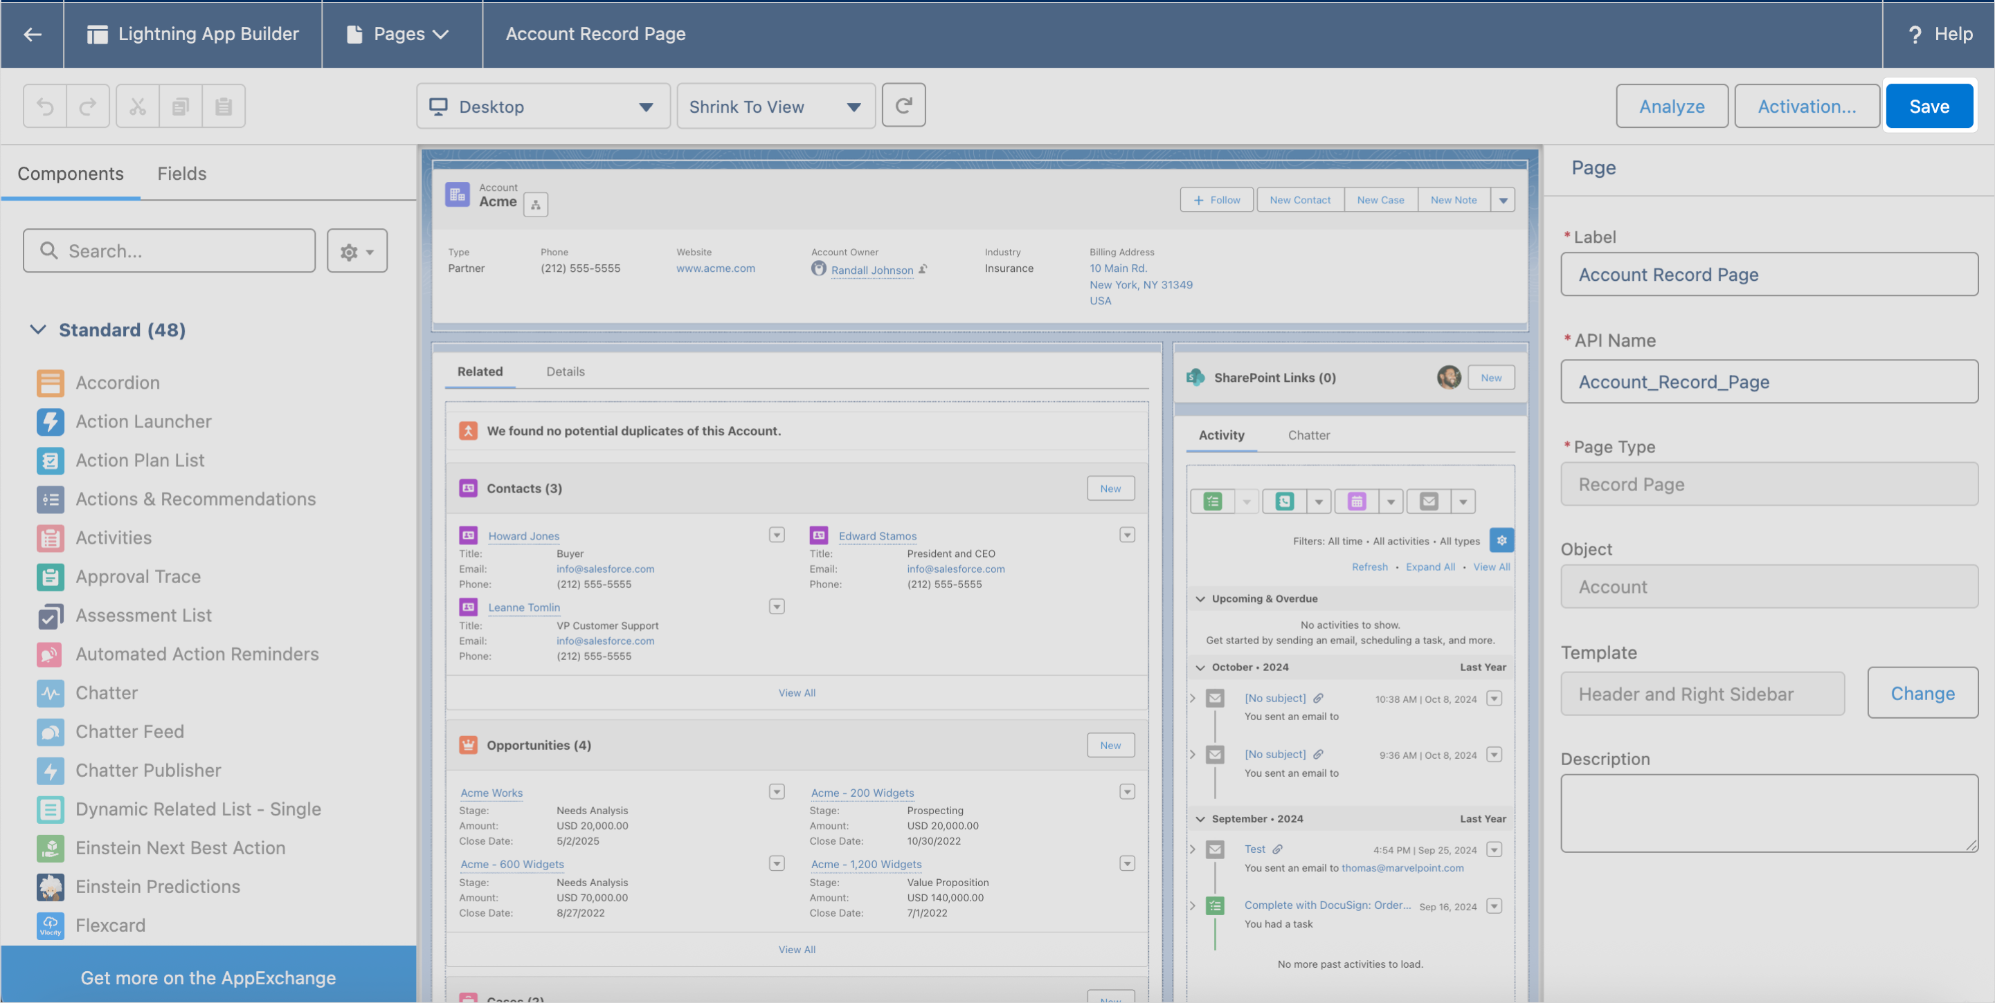Open the Desktop form factor dropdown
1995x1003 pixels.
[543, 107]
